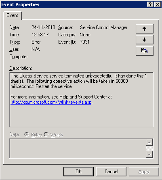Click inside the Description text box
Viewport: 162px width, 180px height.
coord(82,99)
